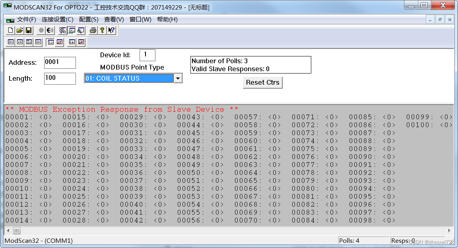Click the MODBUS Exception Response message
The image size is (458, 248).
(x=122, y=109)
